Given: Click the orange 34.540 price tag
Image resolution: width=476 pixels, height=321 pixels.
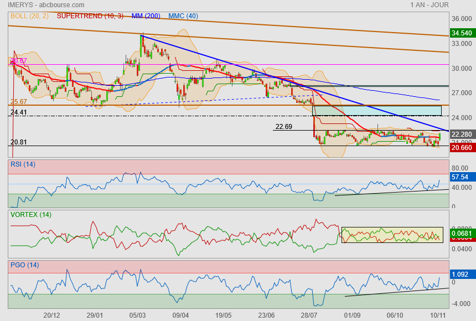Looking at the screenshot, I should [462, 33].
